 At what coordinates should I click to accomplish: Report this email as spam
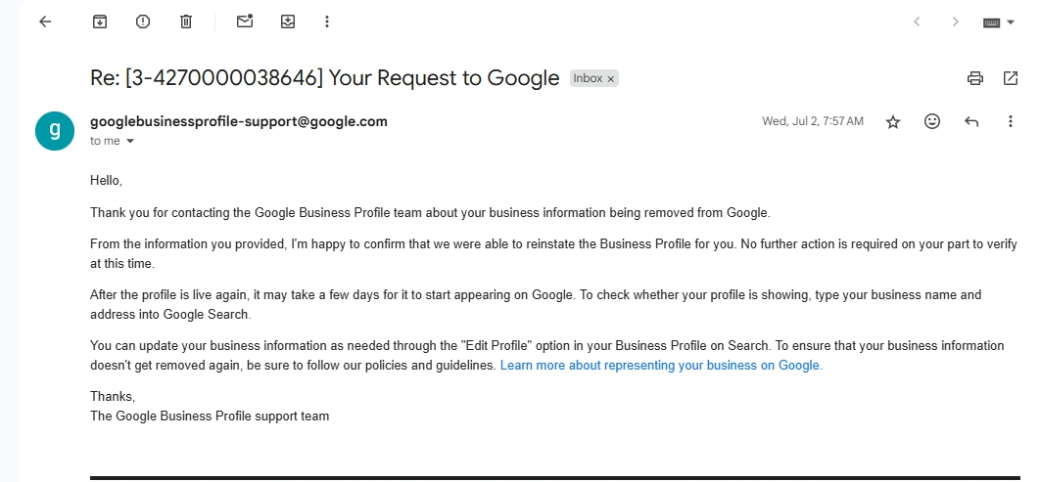point(143,22)
